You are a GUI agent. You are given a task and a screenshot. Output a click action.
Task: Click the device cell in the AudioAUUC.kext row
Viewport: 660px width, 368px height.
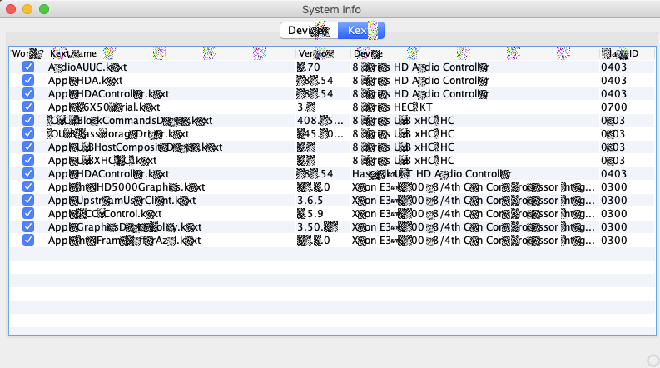420,67
